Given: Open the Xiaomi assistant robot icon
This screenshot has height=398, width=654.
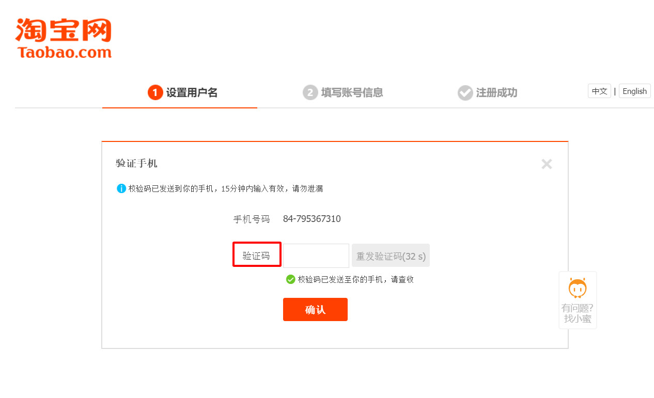Looking at the screenshot, I should [x=577, y=288].
